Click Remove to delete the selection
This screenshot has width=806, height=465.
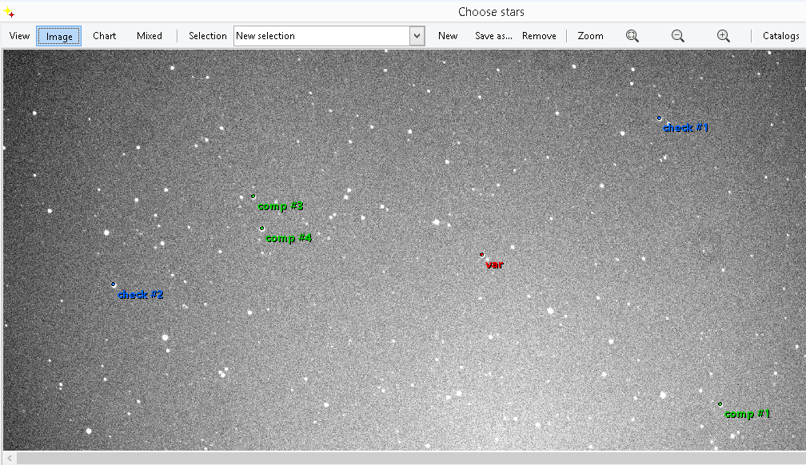click(x=539, y=36)
